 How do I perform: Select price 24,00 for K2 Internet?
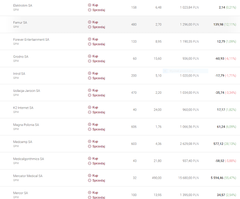157,110
